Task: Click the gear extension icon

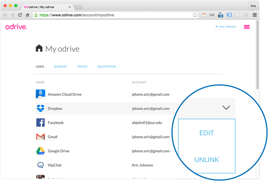Action: [246, 15]
